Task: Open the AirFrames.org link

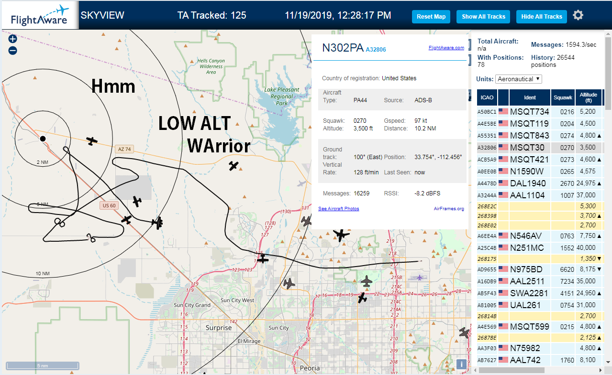Action: pos(449,209)
